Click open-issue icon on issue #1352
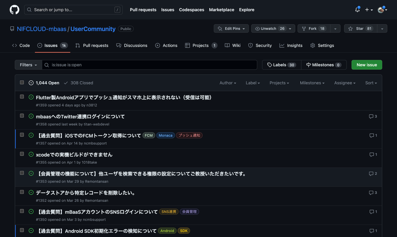This screenshot has width=397, height=237. [x=31, y=192]
